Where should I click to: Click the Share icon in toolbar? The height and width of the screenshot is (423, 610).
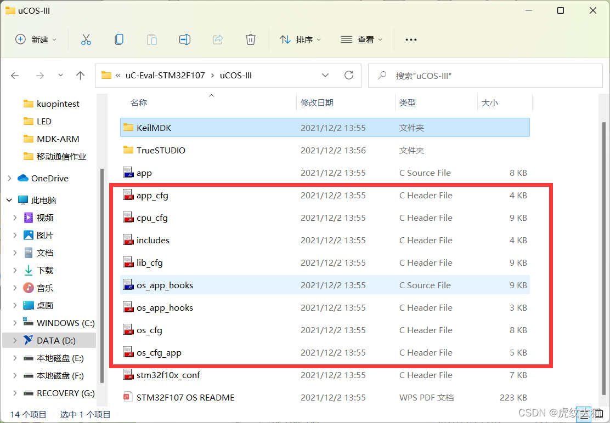(x=218, y=39)
